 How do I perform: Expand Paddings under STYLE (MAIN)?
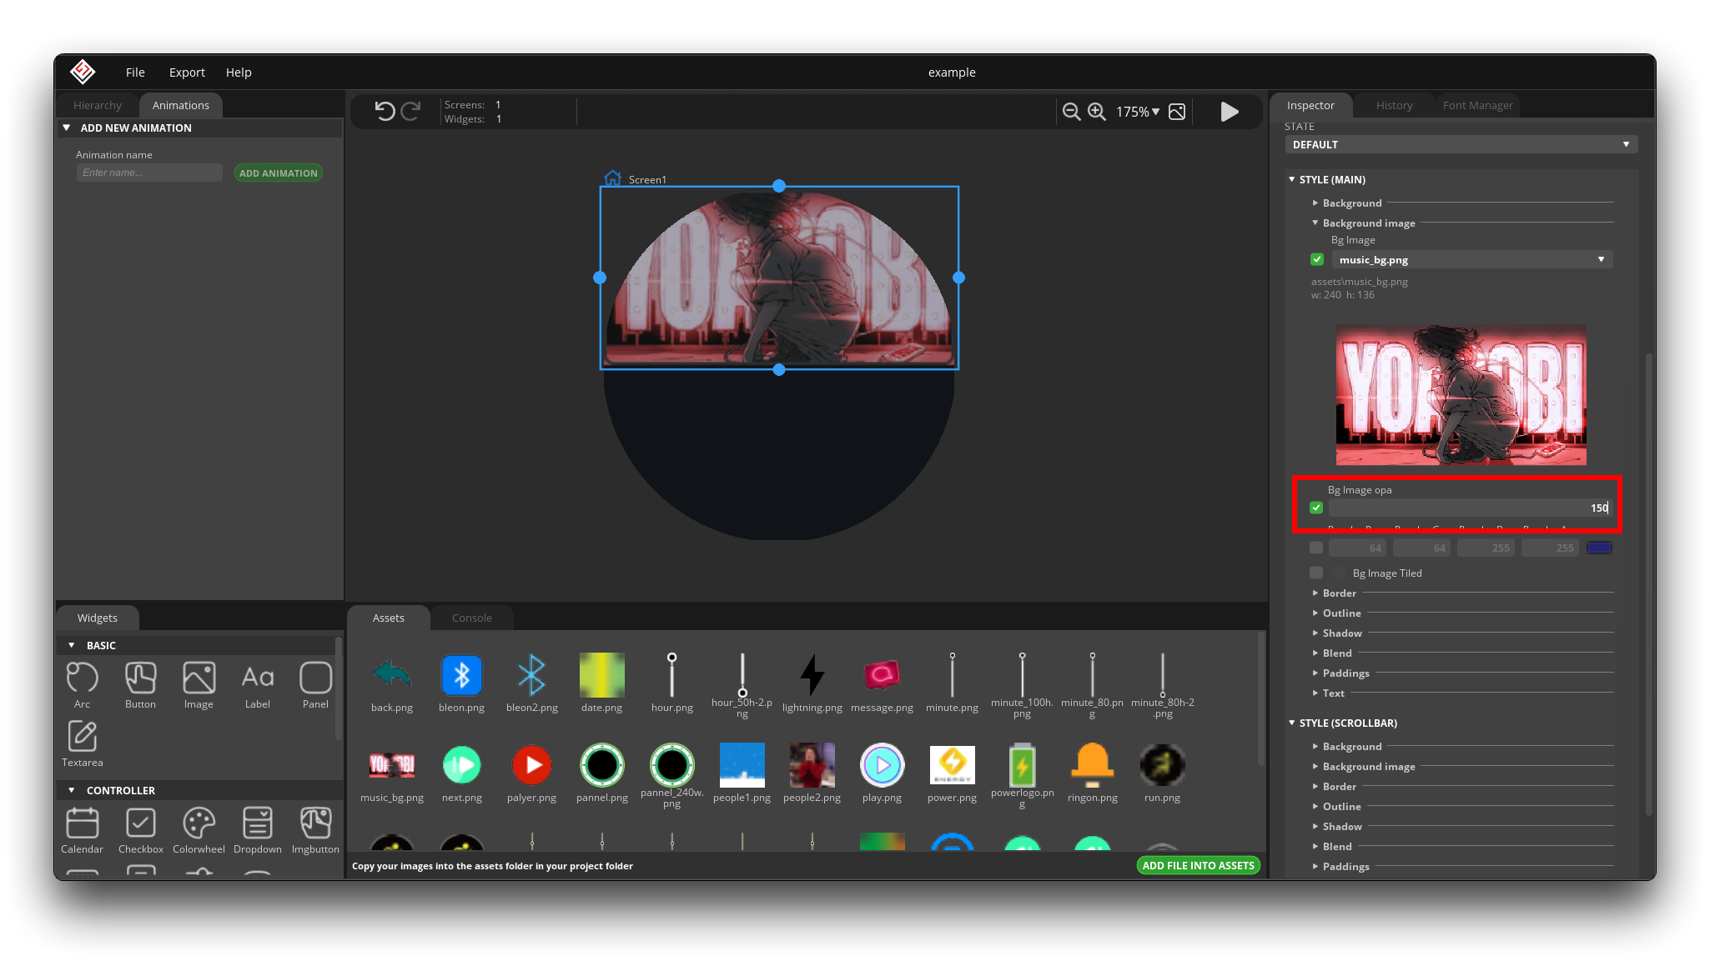(1315, 673)
